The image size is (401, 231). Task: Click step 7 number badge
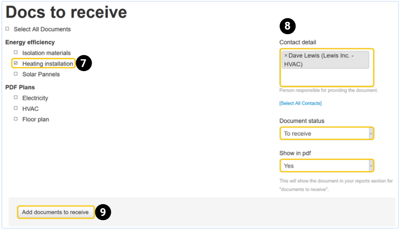pyautogui.click(x=84, y=63)
